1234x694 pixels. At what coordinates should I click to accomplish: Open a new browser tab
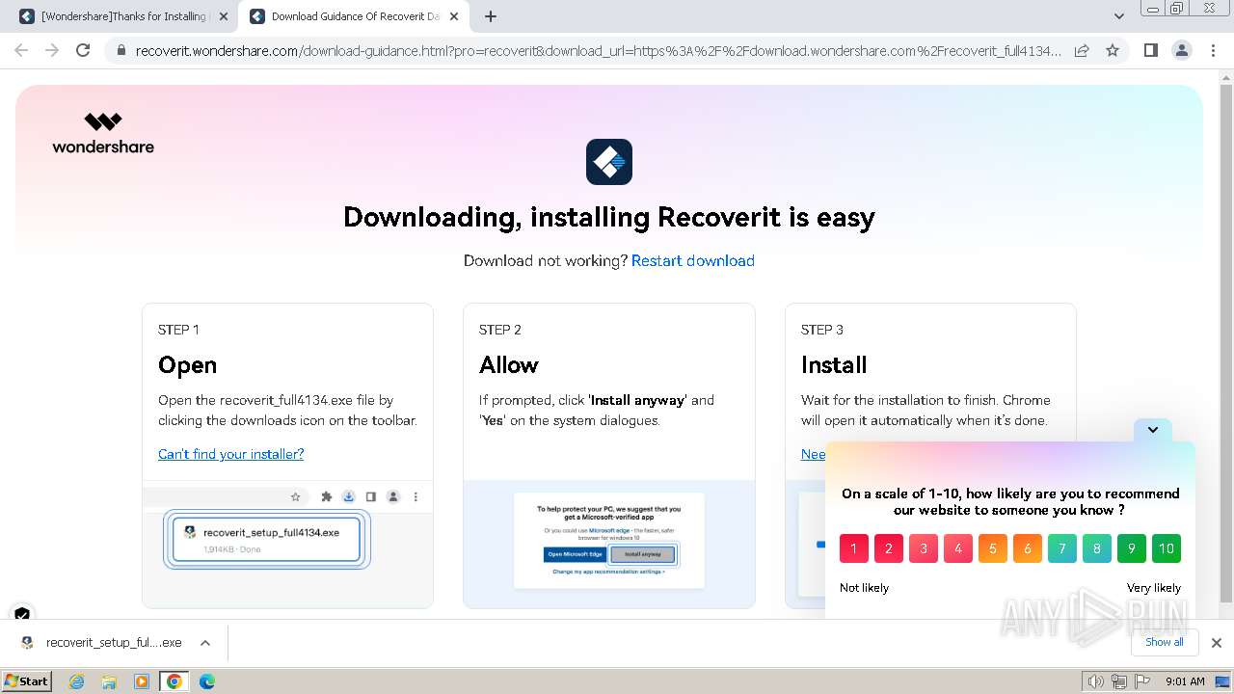pos(490,16)
